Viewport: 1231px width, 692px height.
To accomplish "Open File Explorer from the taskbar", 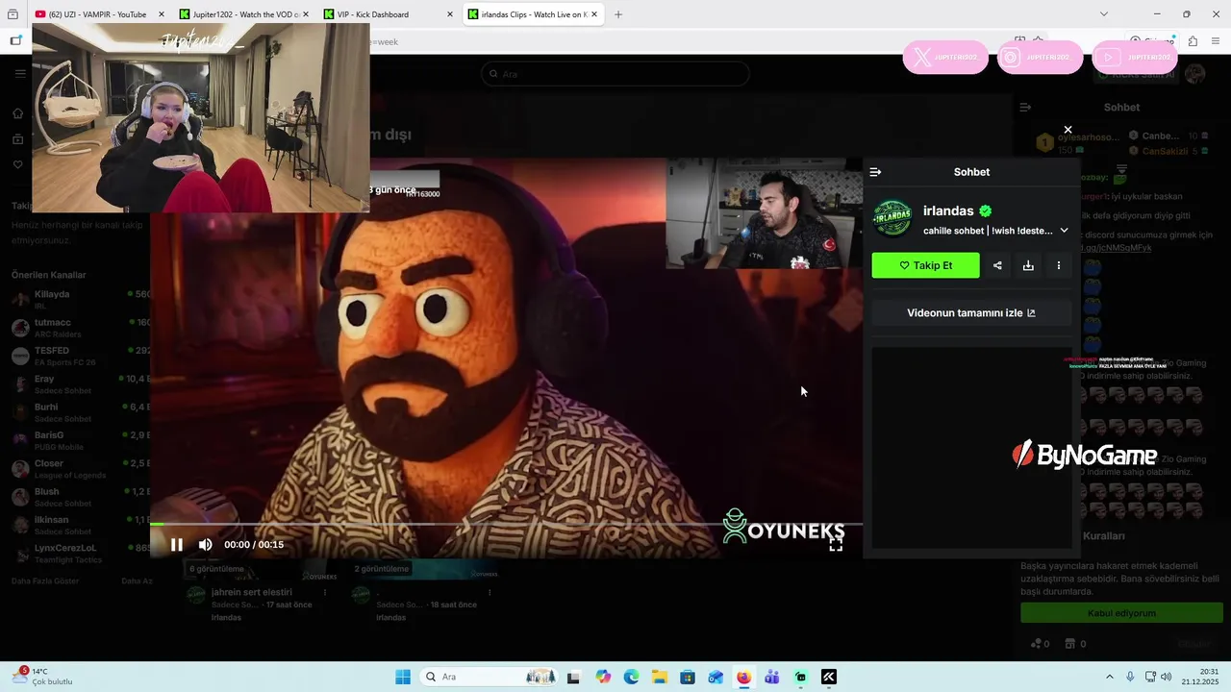I will click(660, 677).
